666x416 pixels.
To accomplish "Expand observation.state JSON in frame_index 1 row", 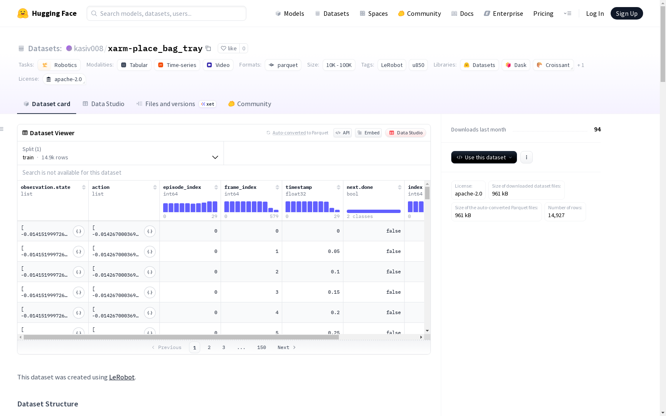I will tap(79, 252).
